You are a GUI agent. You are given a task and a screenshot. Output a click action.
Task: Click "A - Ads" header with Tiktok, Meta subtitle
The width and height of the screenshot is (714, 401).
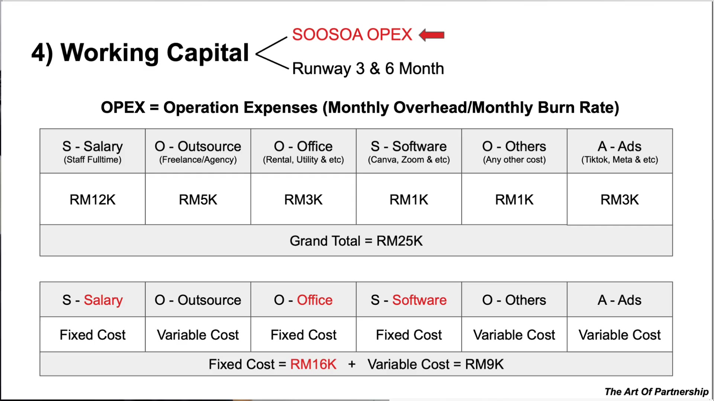(620, 151)
